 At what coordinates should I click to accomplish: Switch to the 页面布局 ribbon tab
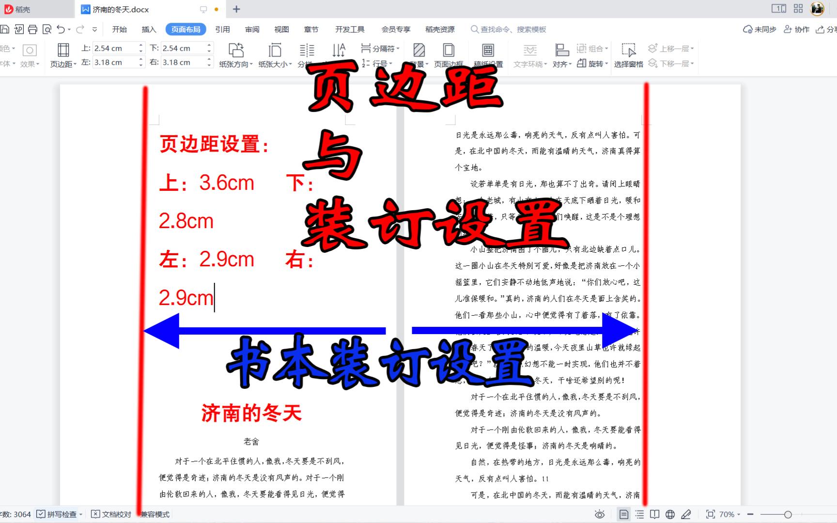(186, 29)
